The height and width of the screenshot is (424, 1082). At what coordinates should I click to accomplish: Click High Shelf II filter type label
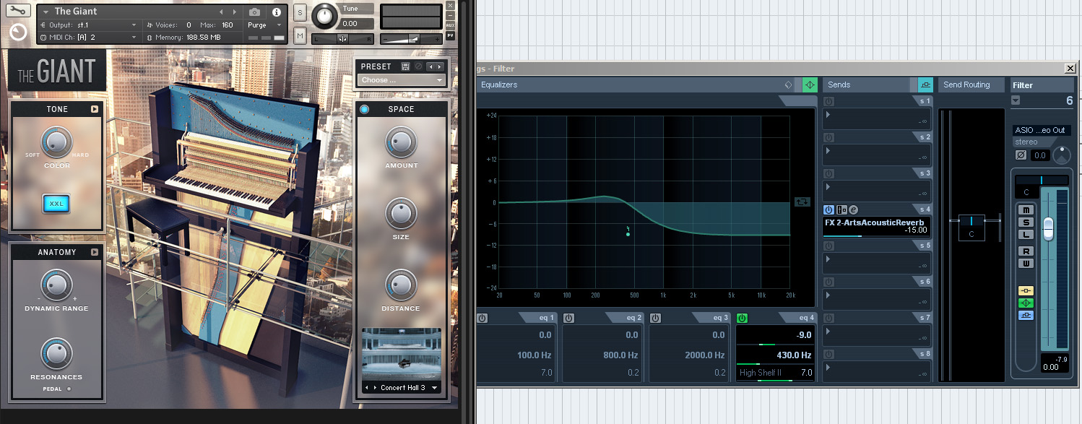coord(761,373)
